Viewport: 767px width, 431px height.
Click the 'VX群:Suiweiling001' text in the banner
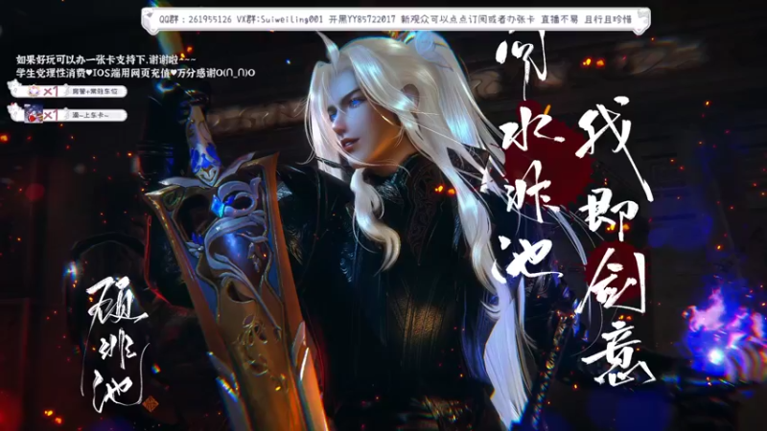coord(280,19)
